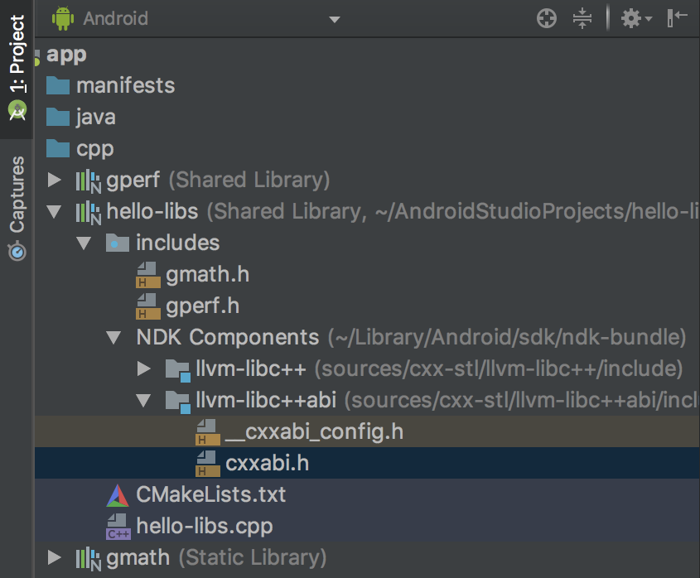The image size is (700, 578).
Task: Click the includes folder icon
Action: point(118,243)
